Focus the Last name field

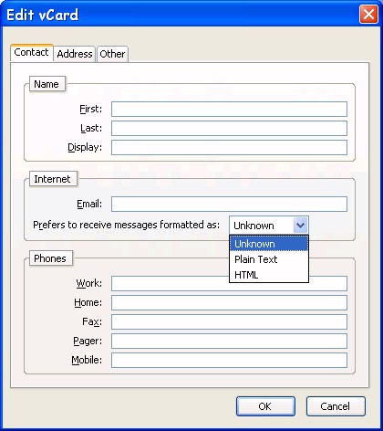pyautogui.click(x=229, y=128)
